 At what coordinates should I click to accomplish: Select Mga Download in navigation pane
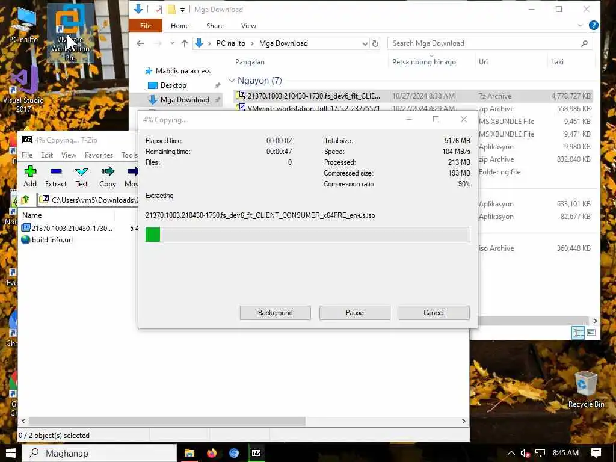(184, 100)
